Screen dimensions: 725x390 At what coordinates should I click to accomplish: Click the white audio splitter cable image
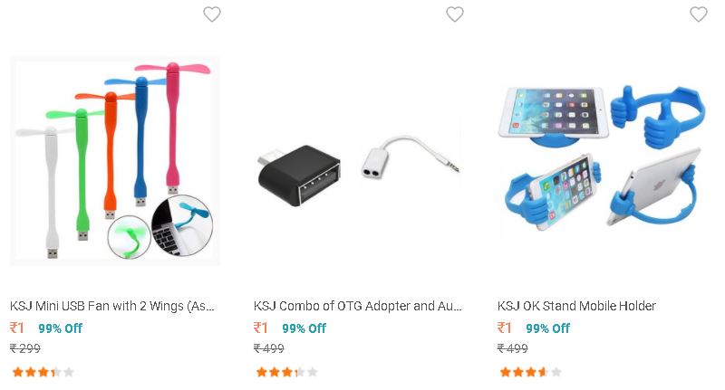pyautogui.click(x=411, y=157)
